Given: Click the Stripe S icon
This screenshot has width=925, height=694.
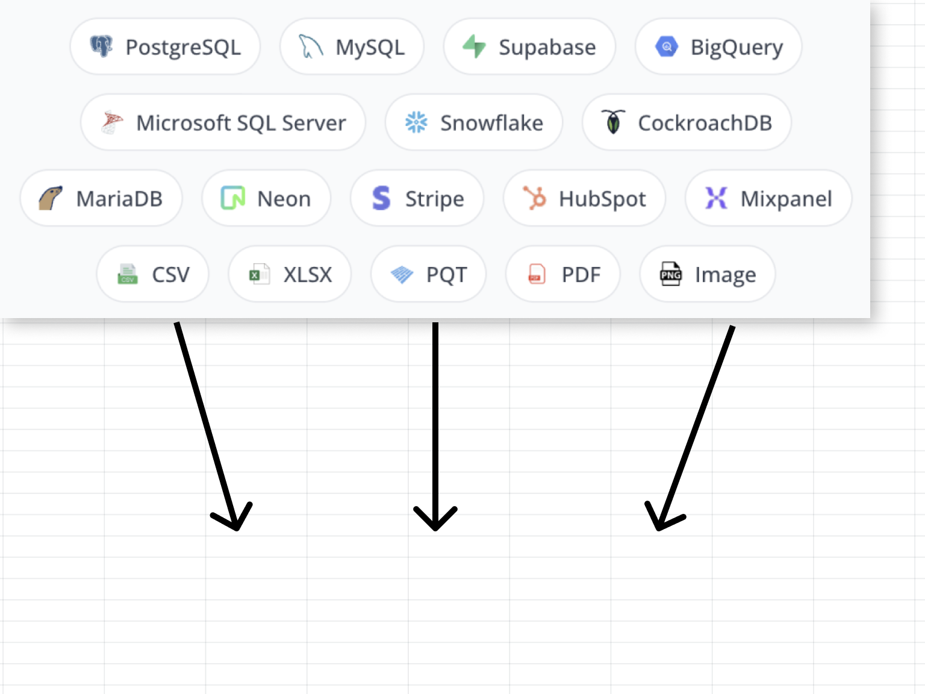Looking at the screenshot, I should click(x=382, y=198).
